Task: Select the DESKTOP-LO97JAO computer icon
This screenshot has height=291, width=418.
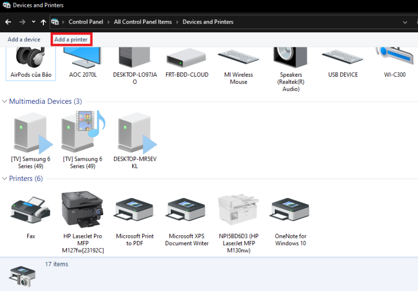Action: click(135, 57)
